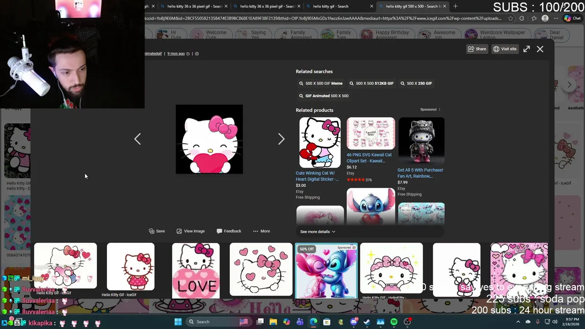
Task: Select Welcome Cute filter chip
Action: tap(210, 35)
